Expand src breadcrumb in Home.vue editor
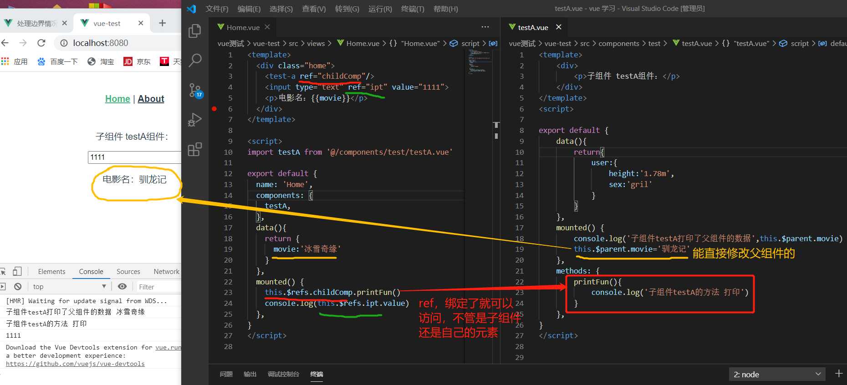 [x=293, y=43]
